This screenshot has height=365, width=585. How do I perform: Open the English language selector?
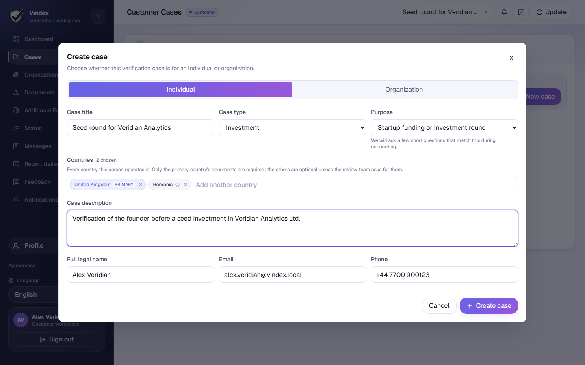33,295
